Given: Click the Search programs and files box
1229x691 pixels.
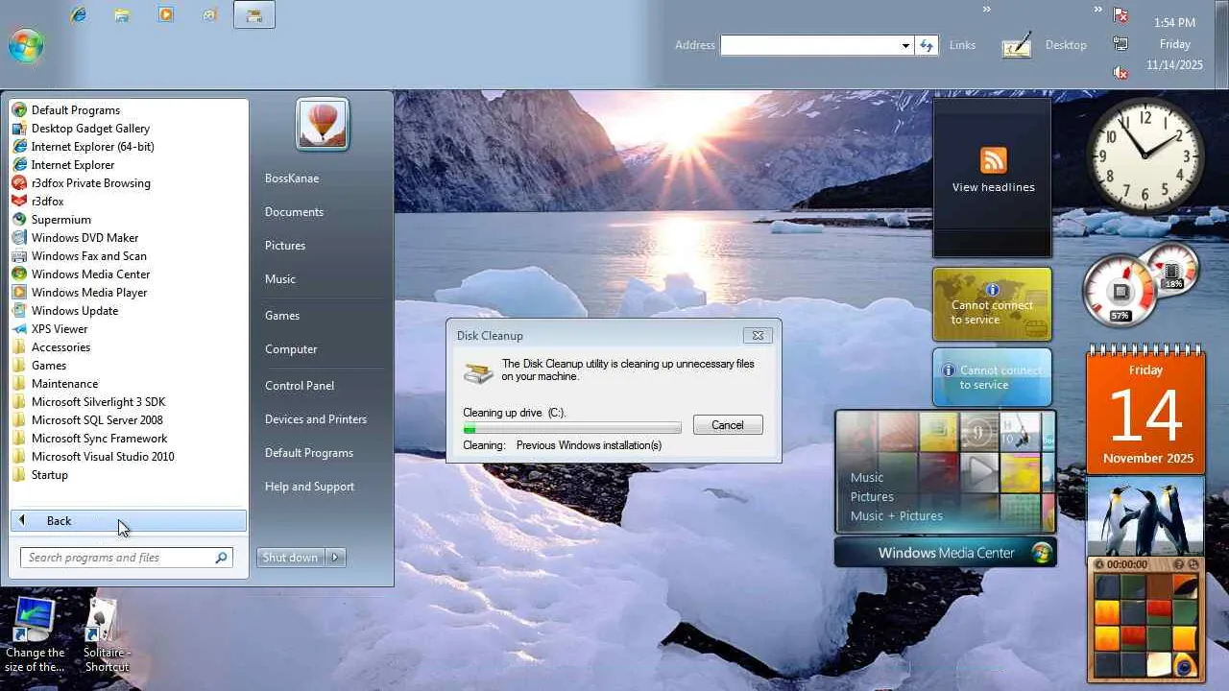Looking at the screenshot, I should pyautogui.click(x=127, y=558).
